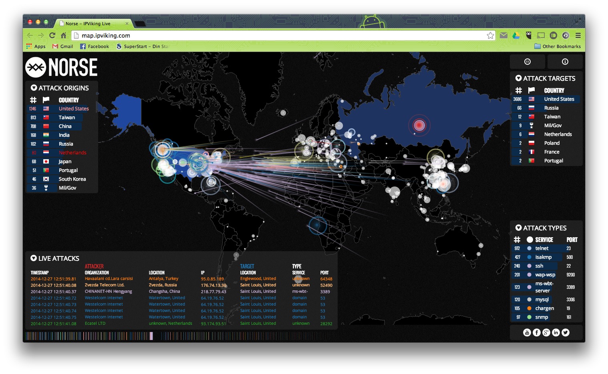Open Norse YouTube channel icon
Screen dimensions: 608x374
click(527, 332)
